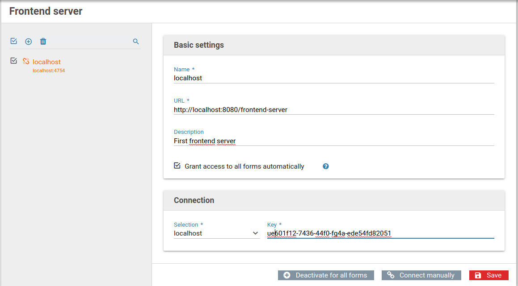The height and width of the screenshot is (286, 518).
Task: Click the red Save button
Action: pos(489,275)
